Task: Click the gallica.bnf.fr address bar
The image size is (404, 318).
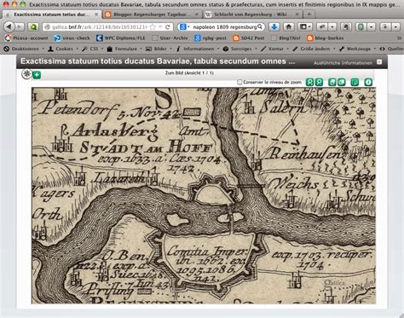Action: pyautogui.click(x=100, y=27)
